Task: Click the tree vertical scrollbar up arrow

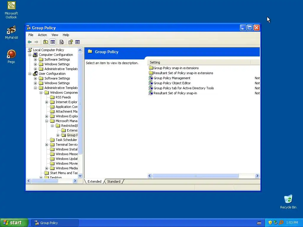Action: pyautogui.click(x=80, y=50)
